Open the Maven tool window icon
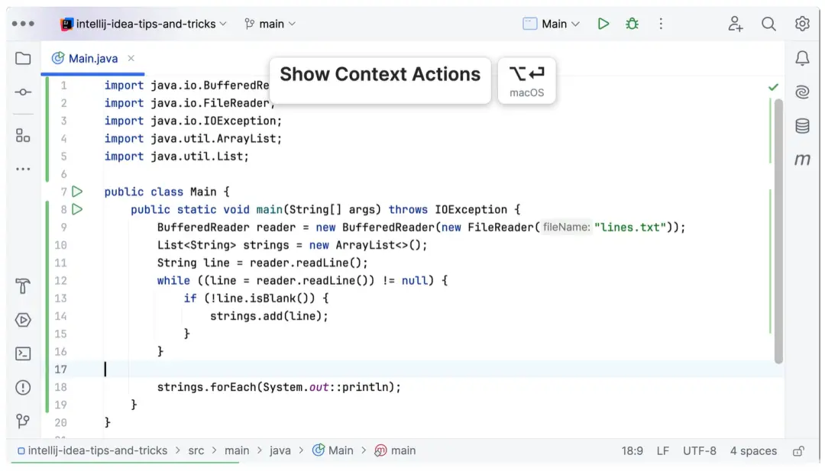Viewport: 825px width, 471px height. [802, 159]
